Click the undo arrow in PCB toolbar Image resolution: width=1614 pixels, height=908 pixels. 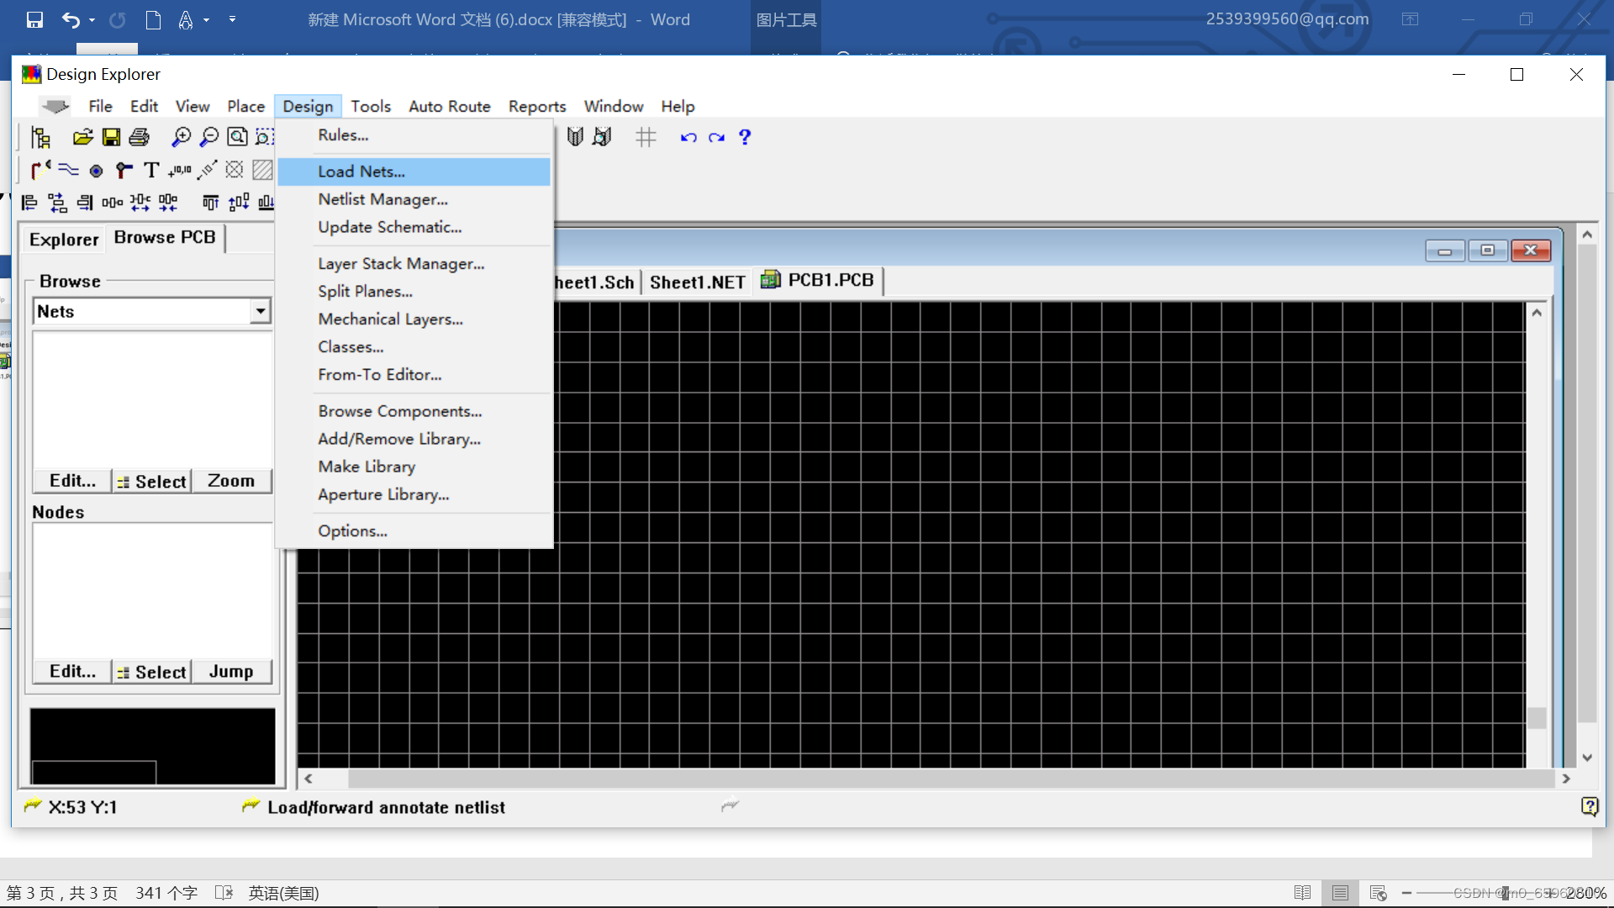click(x=688, y=137)
